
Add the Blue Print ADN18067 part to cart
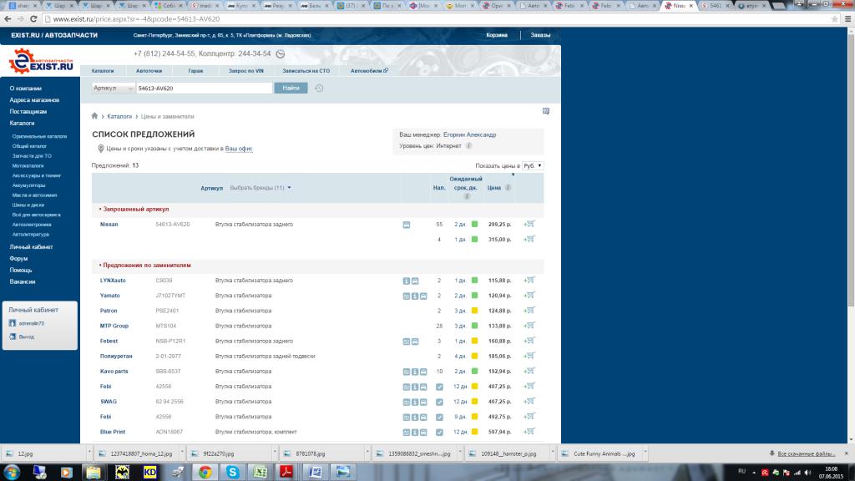(x=529, y=432)
